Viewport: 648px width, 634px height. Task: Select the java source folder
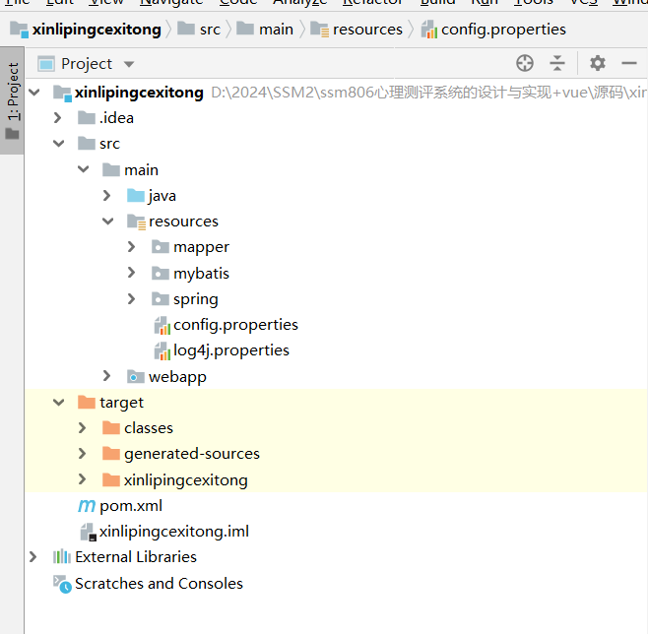tap(162, 196)
